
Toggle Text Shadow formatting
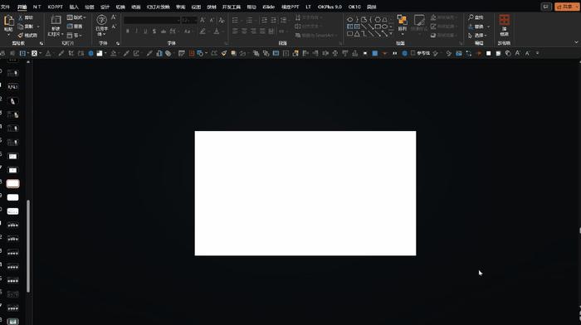coord(154,32)
